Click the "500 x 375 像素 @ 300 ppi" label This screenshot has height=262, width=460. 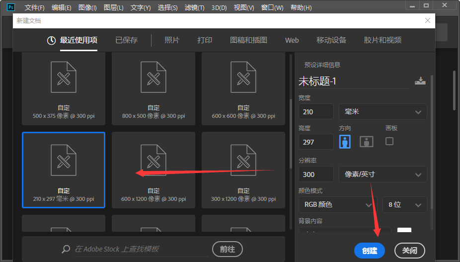(64, 116)
